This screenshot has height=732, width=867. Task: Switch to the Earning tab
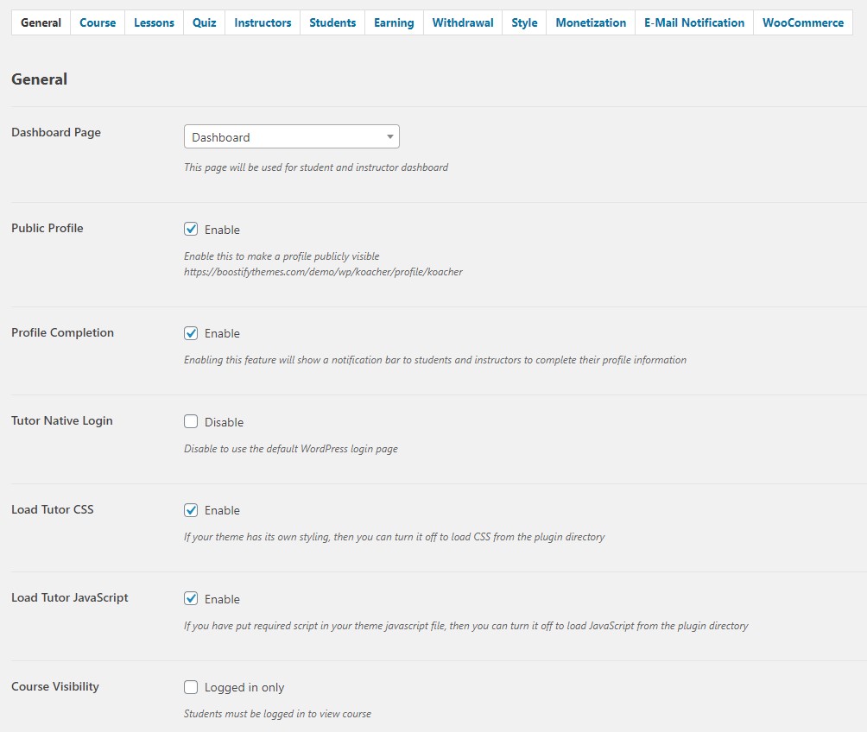[x=394, y=22]
